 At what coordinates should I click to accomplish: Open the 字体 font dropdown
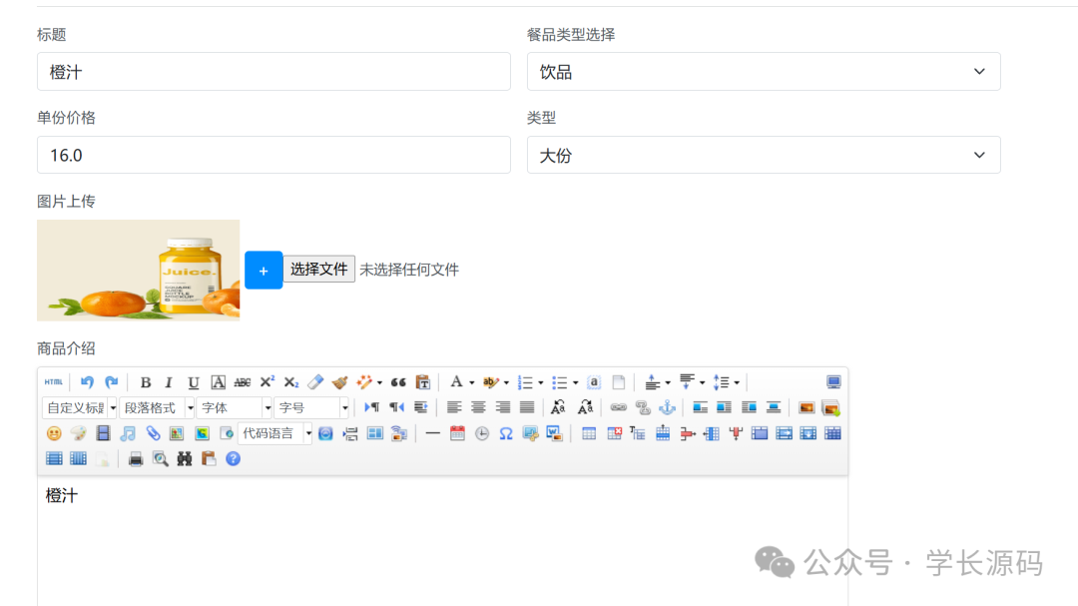234,408
